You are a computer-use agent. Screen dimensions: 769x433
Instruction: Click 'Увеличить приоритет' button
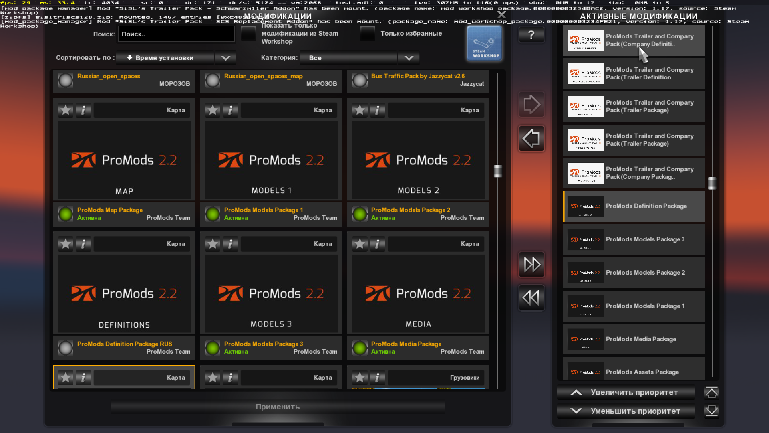626,393
